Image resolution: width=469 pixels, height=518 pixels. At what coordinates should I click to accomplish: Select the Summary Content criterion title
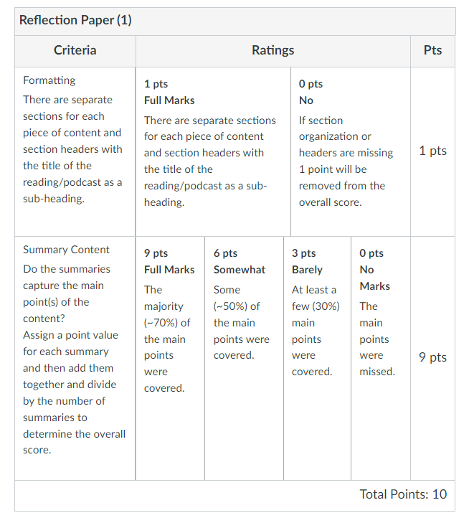[66, 250]
